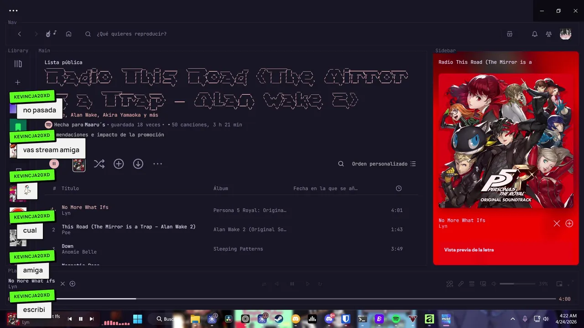Show hidden icons in system tray
Image resolution: width=584 pixels, height=328 pixels.
512,319
